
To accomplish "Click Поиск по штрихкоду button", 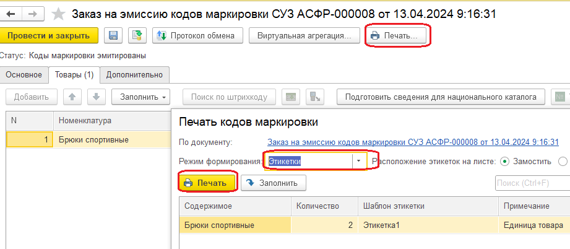I will (229, 97).
